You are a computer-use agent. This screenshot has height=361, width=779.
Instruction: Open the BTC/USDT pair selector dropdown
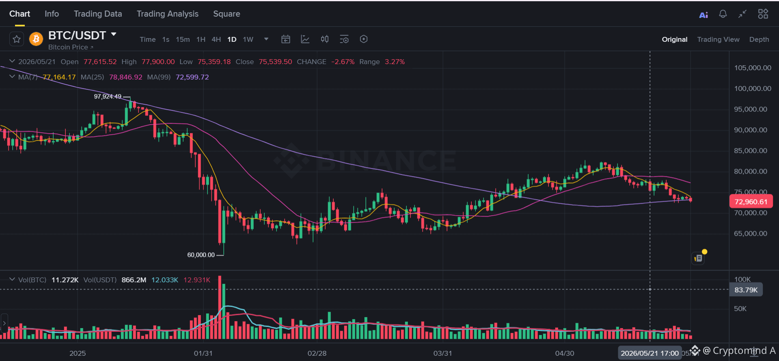coord(114,34)
